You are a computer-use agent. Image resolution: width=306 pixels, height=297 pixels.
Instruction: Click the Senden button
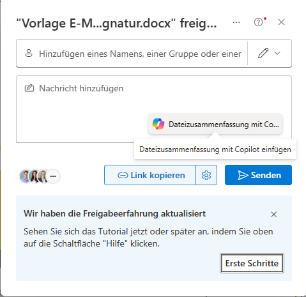point(258,175)
